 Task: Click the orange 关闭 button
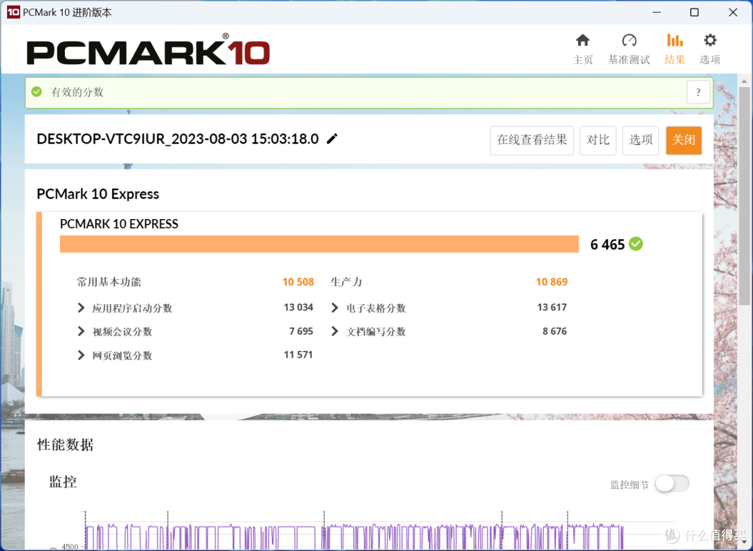(684, 140)
